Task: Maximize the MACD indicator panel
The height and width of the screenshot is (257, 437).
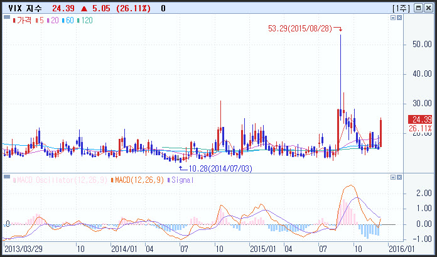Action: pos(393,177)
